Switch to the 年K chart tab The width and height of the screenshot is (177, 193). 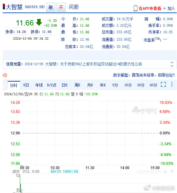point(103,85)
